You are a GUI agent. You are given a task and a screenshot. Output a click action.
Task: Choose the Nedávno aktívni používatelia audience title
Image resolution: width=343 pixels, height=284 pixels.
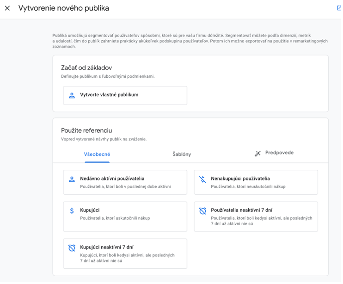coord(112,179)
